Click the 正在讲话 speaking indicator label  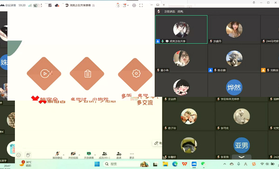point(174,12)
